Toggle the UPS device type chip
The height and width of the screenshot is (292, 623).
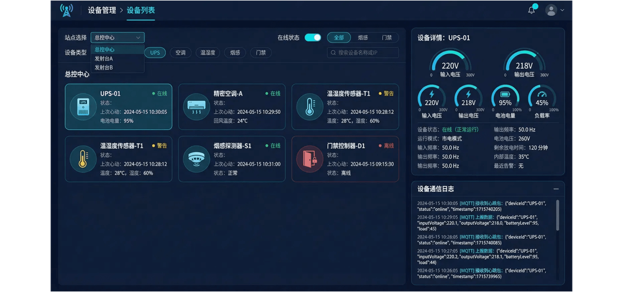pyautogui.click(x=155, y=53)
